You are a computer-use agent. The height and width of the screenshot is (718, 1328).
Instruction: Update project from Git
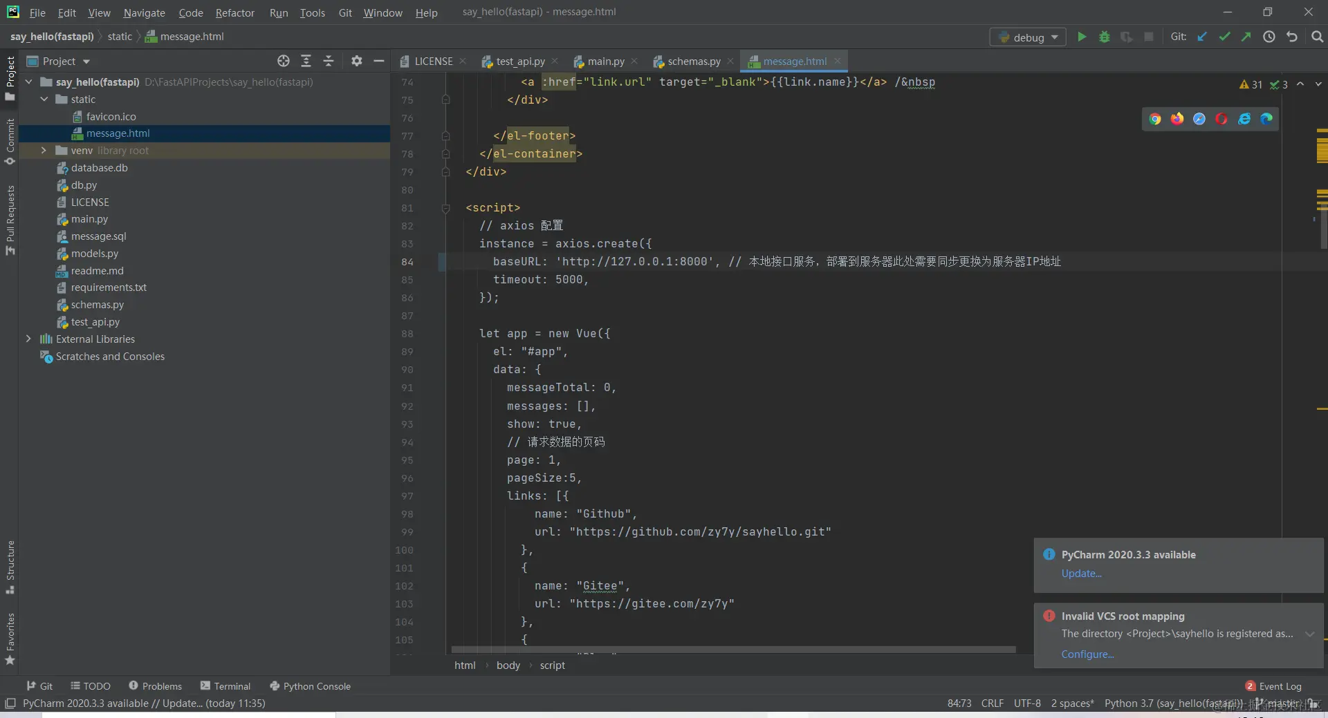[x=1202, y=37]
